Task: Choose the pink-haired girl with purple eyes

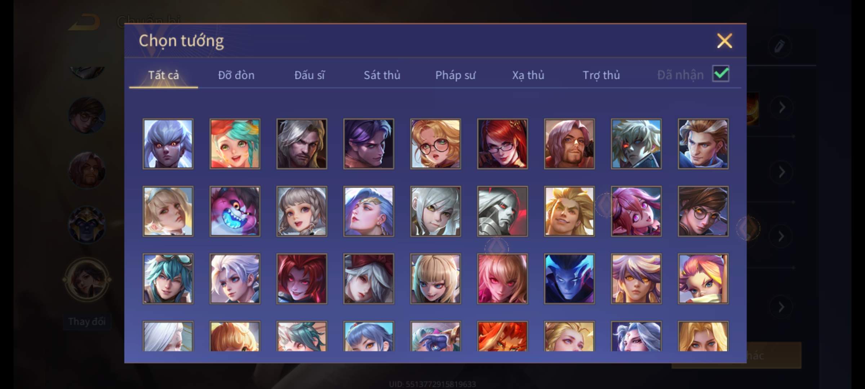Action: point(636,211)
